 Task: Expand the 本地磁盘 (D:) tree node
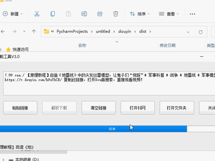click(3, 160)
